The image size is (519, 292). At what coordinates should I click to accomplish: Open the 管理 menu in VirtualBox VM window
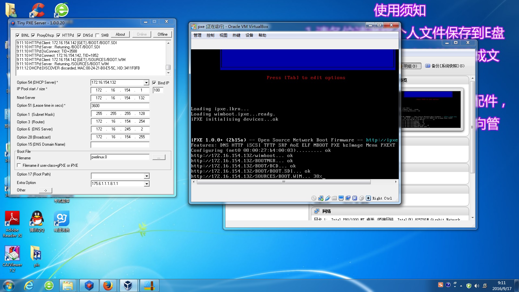tap(198, 35)
